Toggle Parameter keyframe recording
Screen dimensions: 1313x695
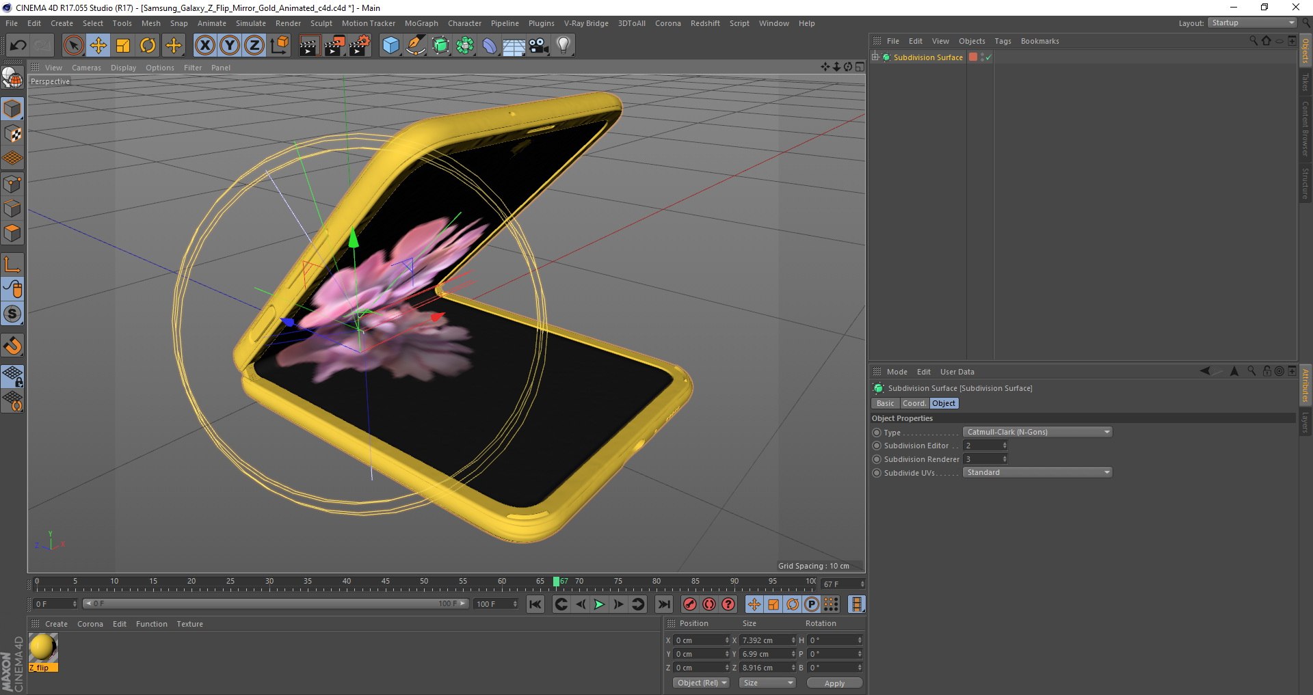812,604
